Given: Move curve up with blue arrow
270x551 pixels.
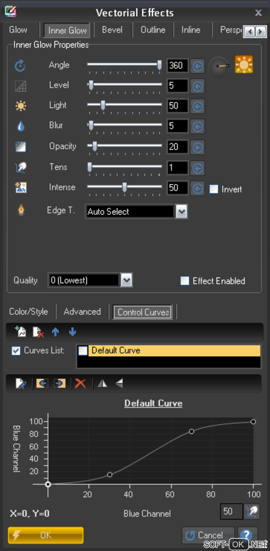Looking at the screenshot, I should click(x=55, y=332).
